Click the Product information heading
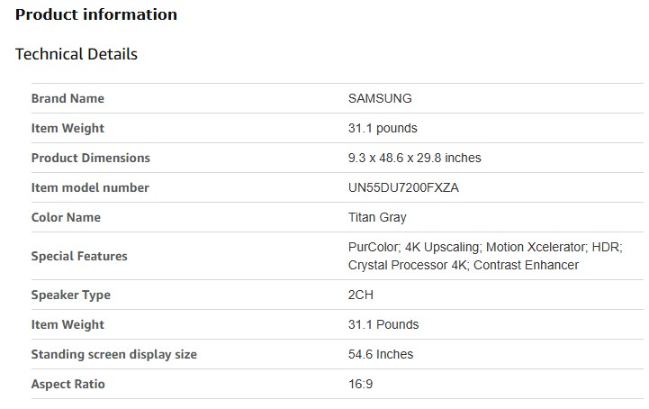 [x=96, y=14]
